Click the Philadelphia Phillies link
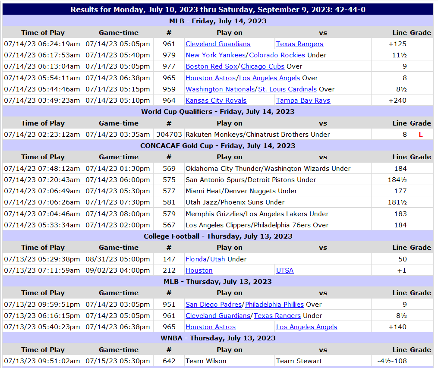This screenshot has height=368, width=438. coord(274,305)
